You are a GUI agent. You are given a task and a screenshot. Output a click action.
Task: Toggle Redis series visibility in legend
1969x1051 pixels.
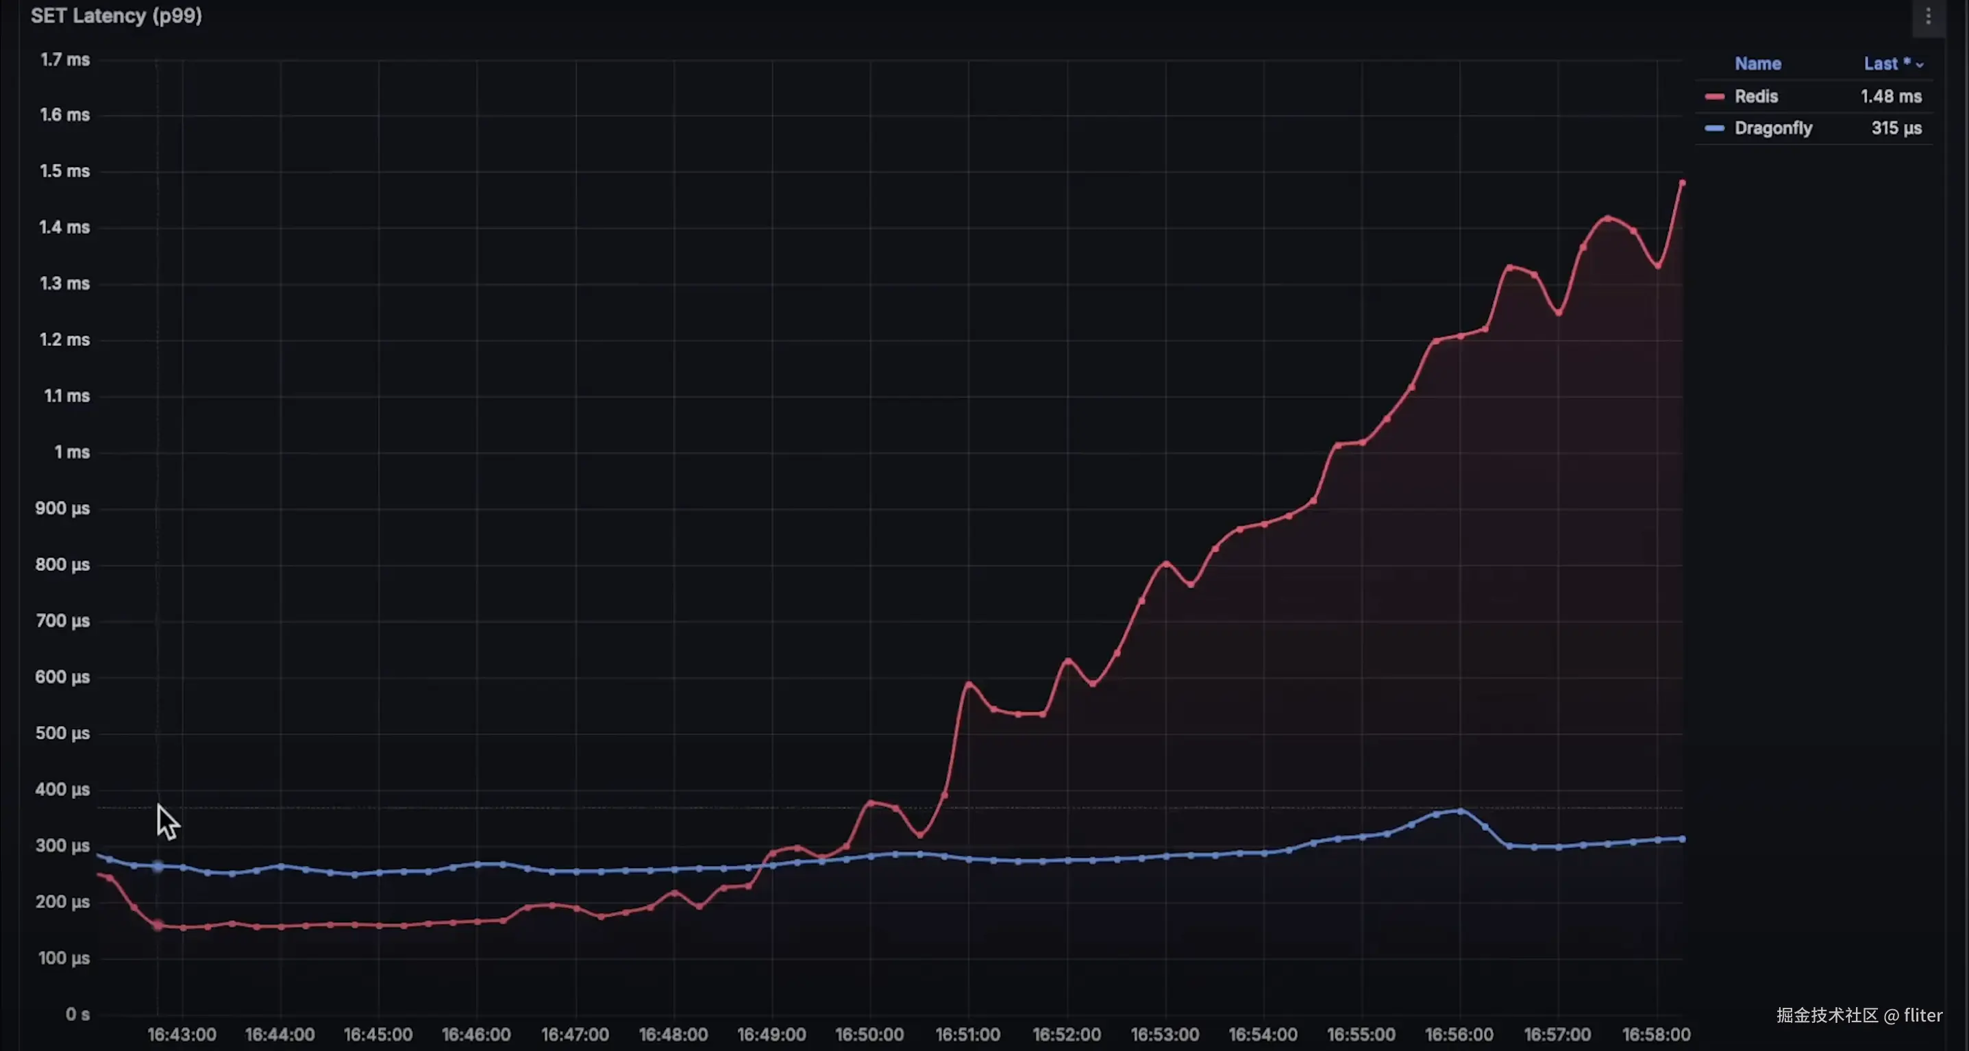[1756, 97]
